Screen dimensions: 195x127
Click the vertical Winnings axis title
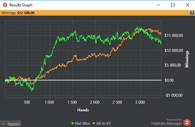pyautogui.click(x=187, y=59)
